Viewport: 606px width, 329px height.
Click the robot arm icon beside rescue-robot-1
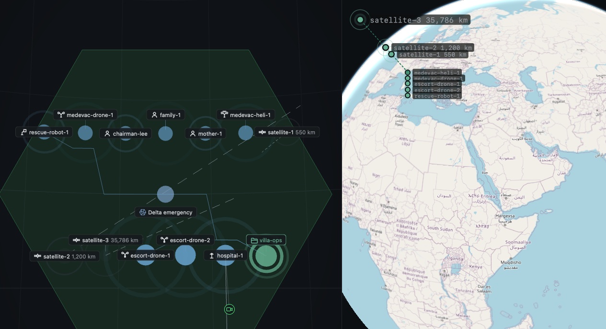[x=23, y=132]
